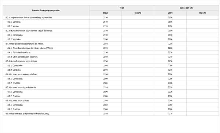Click the 'Saldos con E.G.' header
220x133 pixels.
186,8
